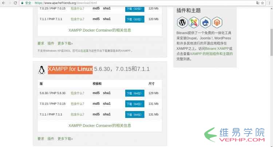Bookmark this page with the star icon

point(262,3)
